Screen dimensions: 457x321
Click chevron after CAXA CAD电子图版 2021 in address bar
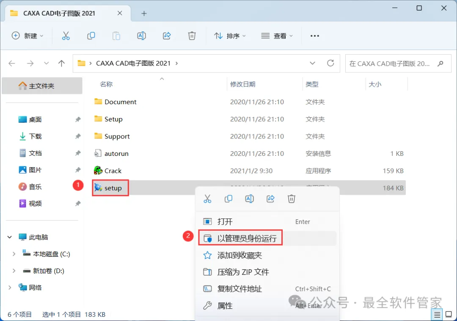click(176, 63)
